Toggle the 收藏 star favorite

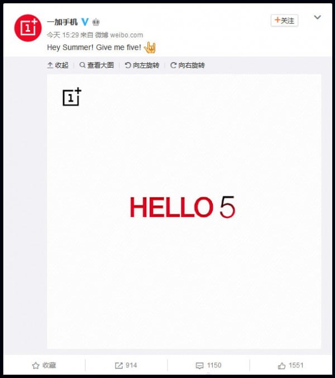[x=36, y=366]
